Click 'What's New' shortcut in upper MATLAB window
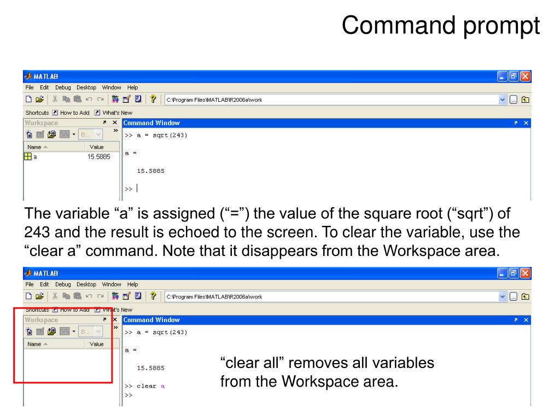 coord(113,113)
